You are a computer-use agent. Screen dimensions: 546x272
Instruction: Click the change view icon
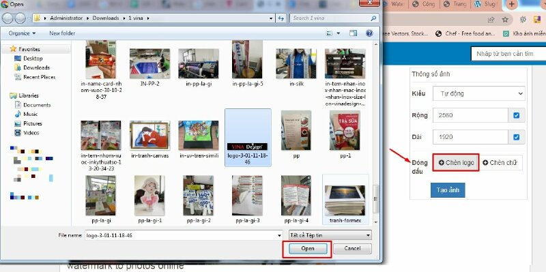[x=329, y=33]
